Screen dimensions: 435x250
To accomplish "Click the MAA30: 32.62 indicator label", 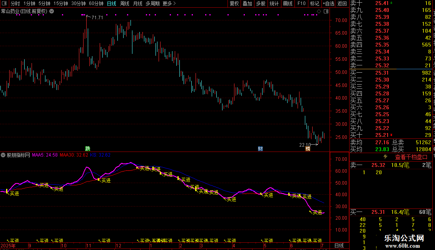I will (x=74, y=155).
